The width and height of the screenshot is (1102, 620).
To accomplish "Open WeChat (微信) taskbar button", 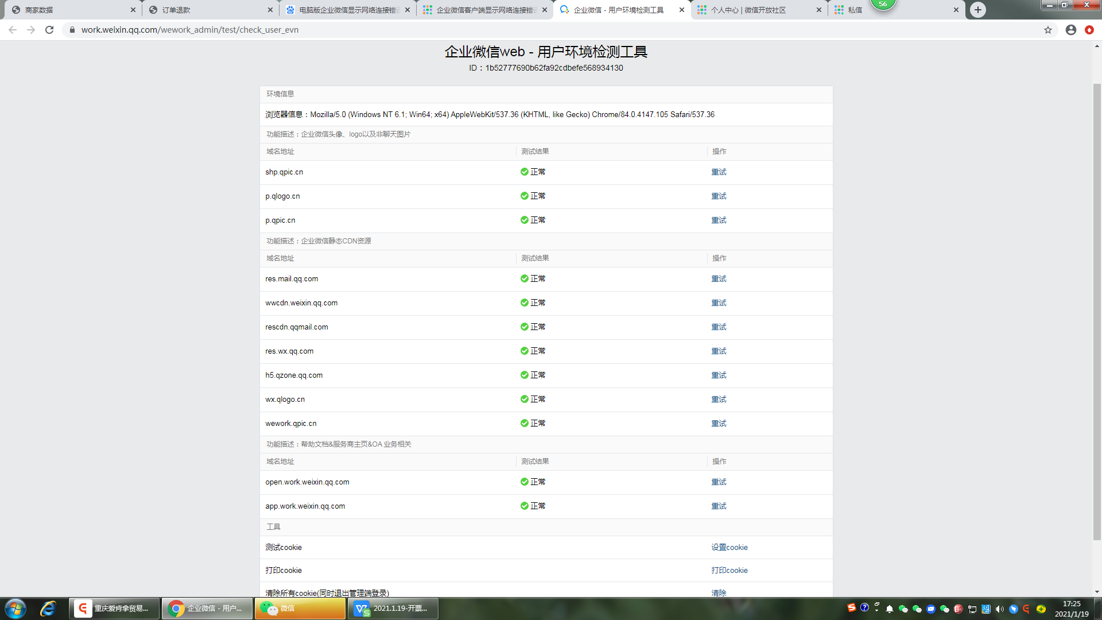I will (x=300, y=609).
